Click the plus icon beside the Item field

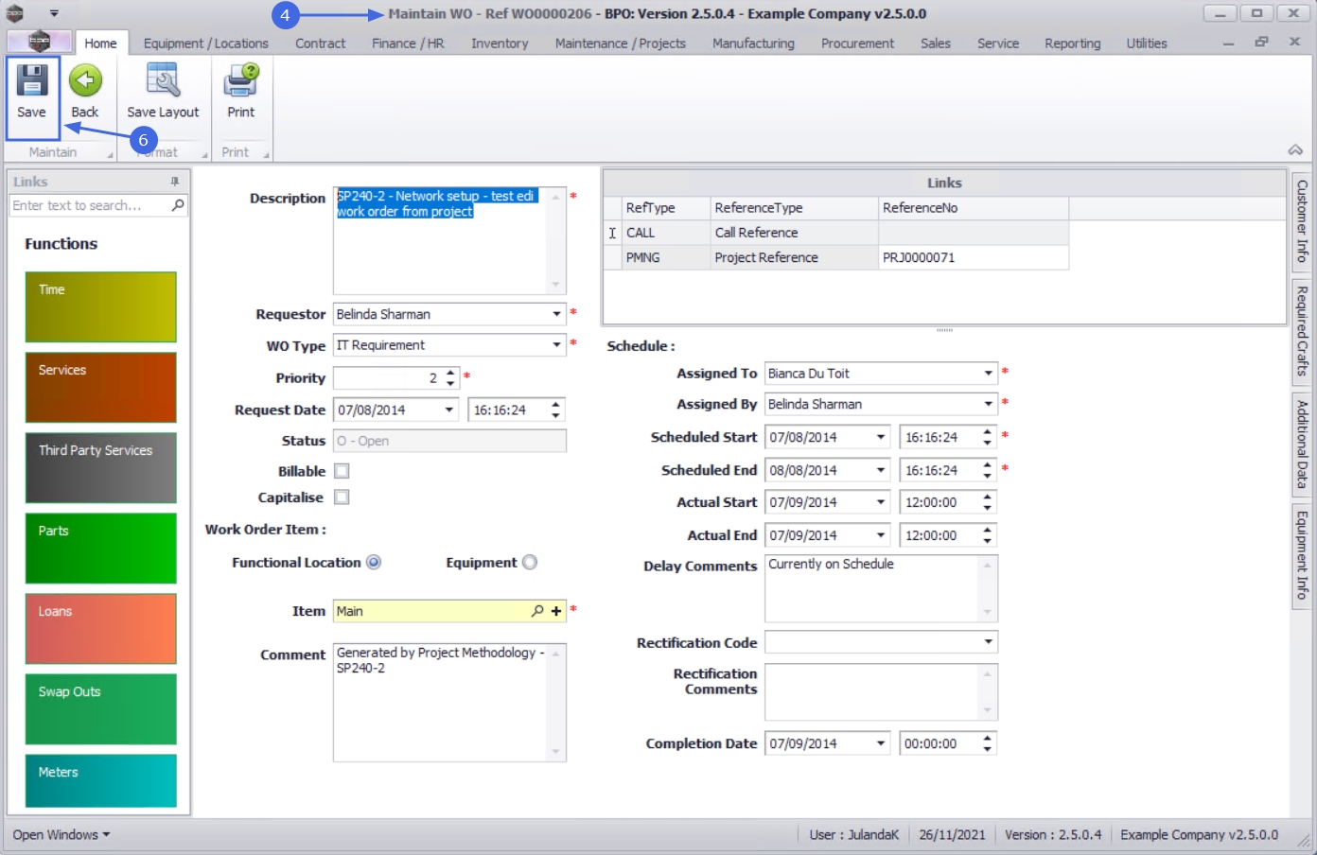click(x=556, y=611)
